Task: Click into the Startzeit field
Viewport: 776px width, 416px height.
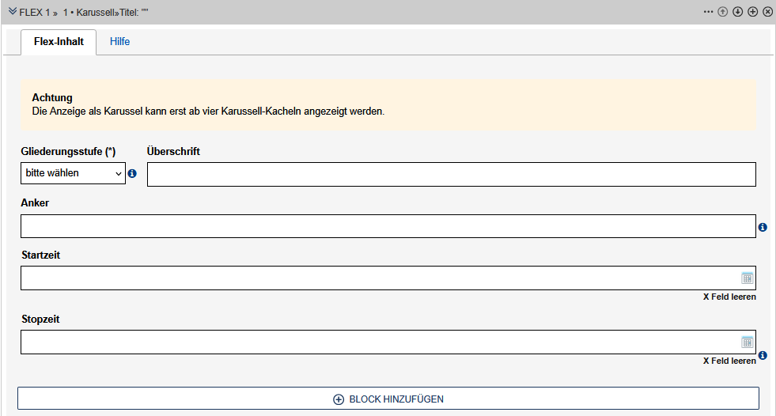Action: tap(380, 278)
